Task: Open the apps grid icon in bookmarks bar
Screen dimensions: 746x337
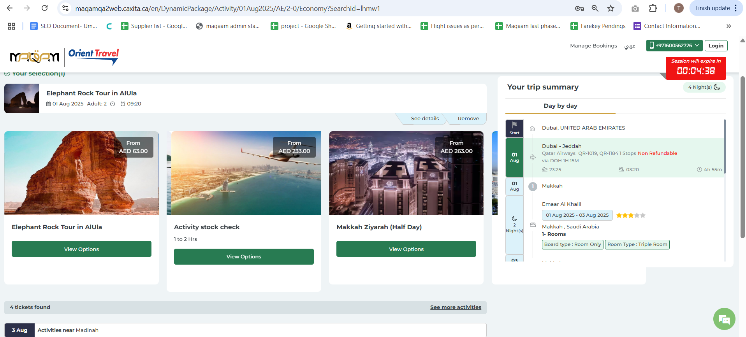Action: (12, 26)
